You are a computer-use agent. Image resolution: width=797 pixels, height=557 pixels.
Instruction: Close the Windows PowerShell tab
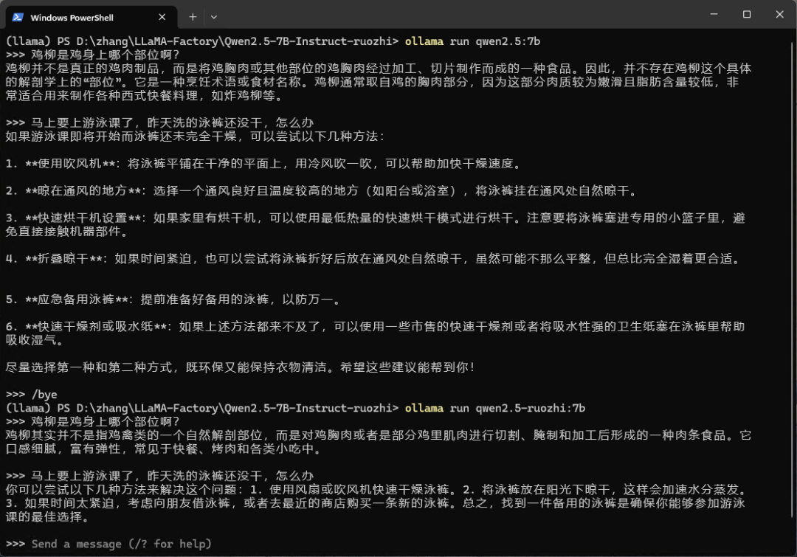coord(162,17)
